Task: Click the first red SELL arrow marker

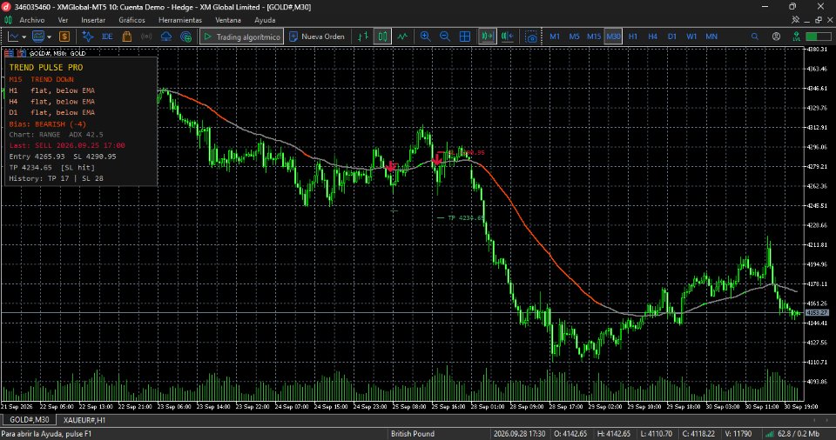Action: point(391,167)
